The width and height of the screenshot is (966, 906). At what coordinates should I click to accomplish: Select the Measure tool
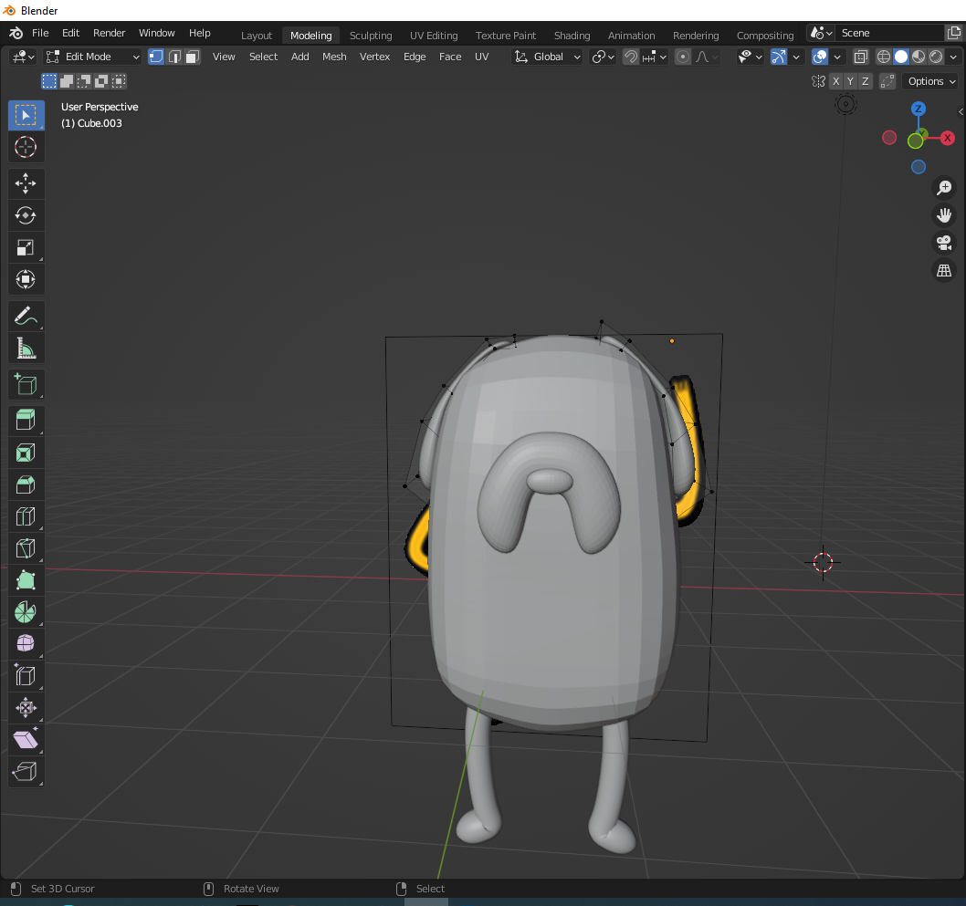point(26,349)
